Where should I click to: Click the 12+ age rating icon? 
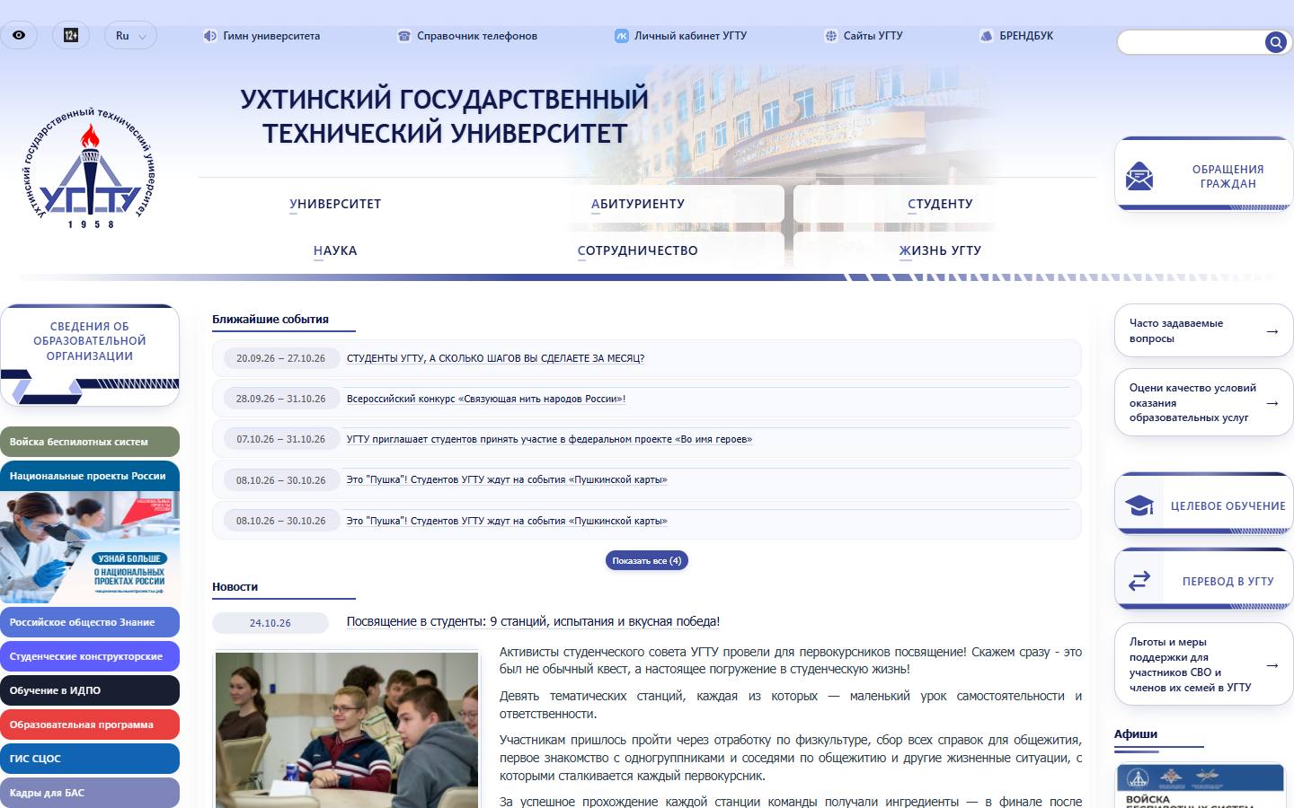click(70, 36)
